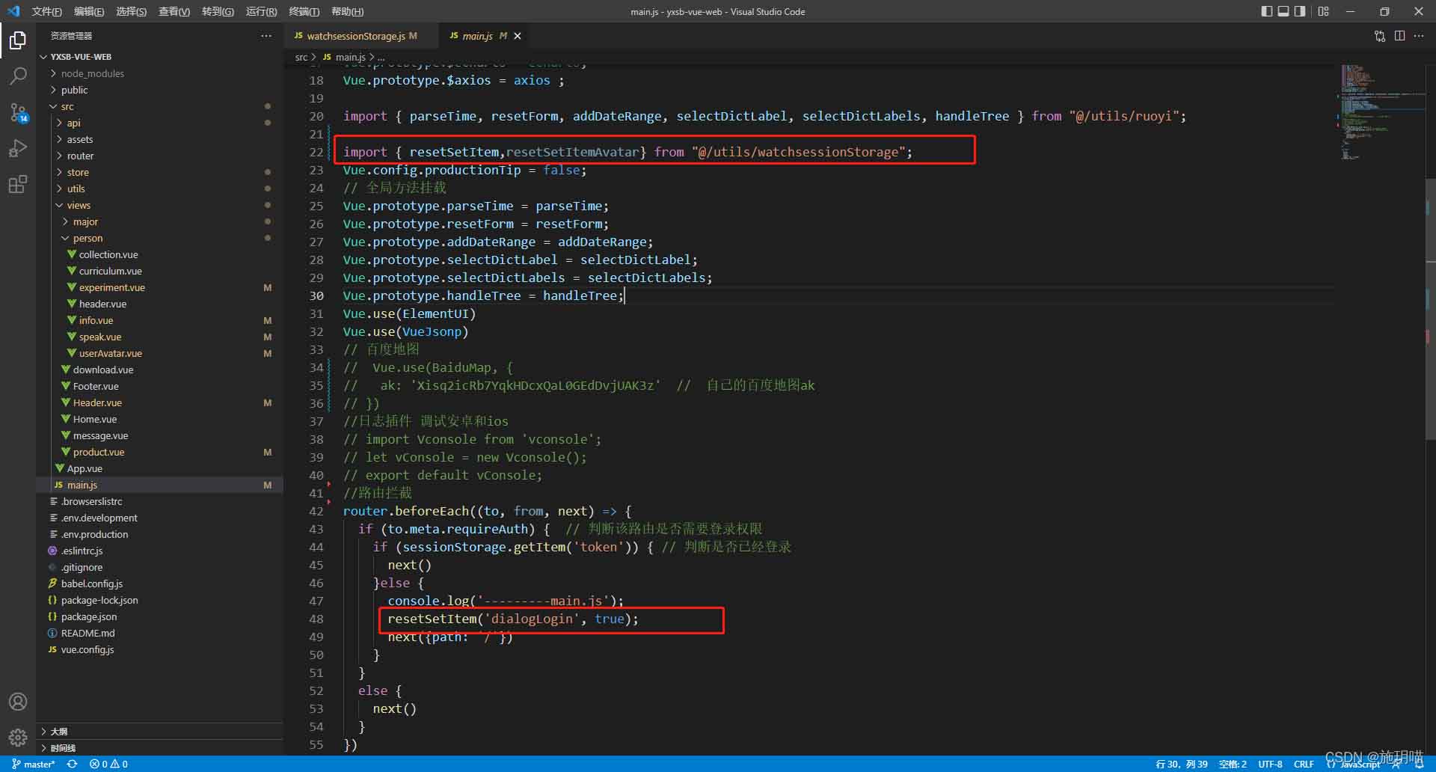Open the 终端(T) menu
The height and width of the screenshot is (772, 1436).
pyautogui.click(x=304, y=11)
